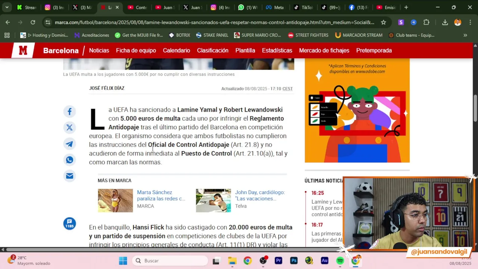This screenshot has width=478, height=269.
Task: Open Premiere Pro from taskbar
Action: pyautogui.click(x=278, y=261)
